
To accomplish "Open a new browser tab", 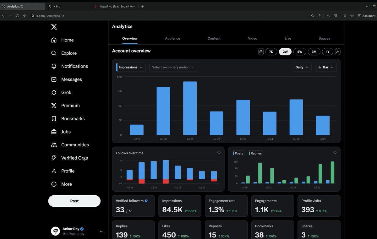I will (x=142, y=6).
